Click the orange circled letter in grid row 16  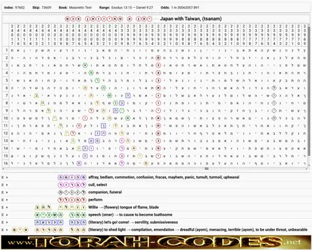(x=146, y=164)
